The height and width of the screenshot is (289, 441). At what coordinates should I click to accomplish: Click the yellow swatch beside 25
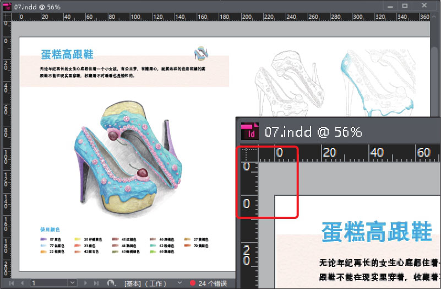77,239
